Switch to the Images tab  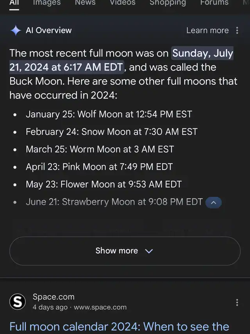(47, 3)
